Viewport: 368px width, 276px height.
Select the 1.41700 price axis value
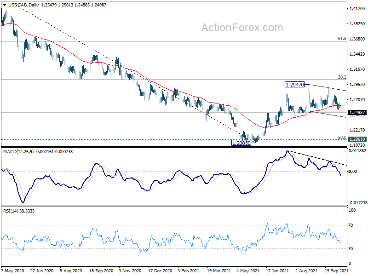click(x=357, y=9)
